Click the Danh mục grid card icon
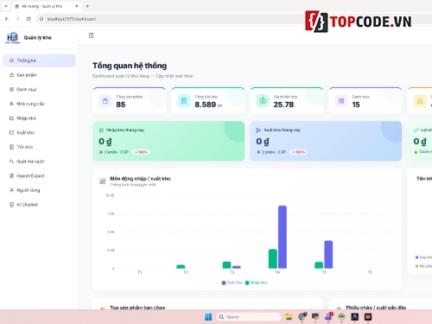Image resolution: width=432 pixels, height=324 pixels. point(341,101)
